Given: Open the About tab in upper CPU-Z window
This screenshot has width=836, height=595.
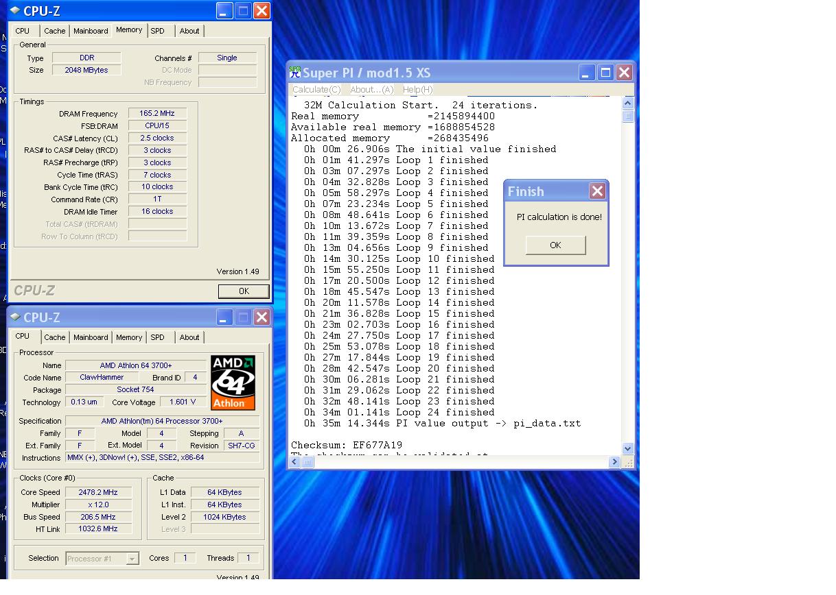Looking at the screenshot, I should click(x=189, y=31).
